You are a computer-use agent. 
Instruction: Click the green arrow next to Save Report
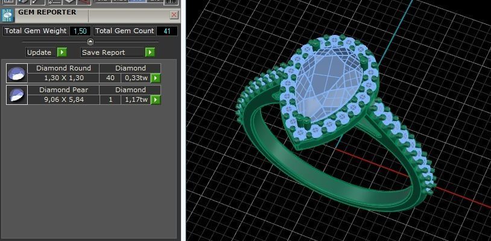coord(150,52)
